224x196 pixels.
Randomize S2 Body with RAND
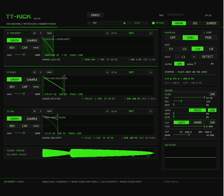pyautogui.click(x=36, y=87)
